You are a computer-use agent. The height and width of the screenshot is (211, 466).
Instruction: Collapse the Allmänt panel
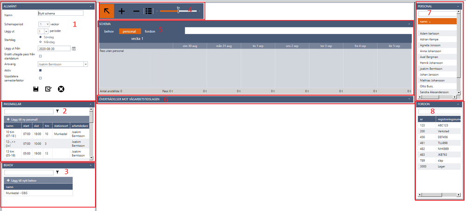tap(90, 6)
